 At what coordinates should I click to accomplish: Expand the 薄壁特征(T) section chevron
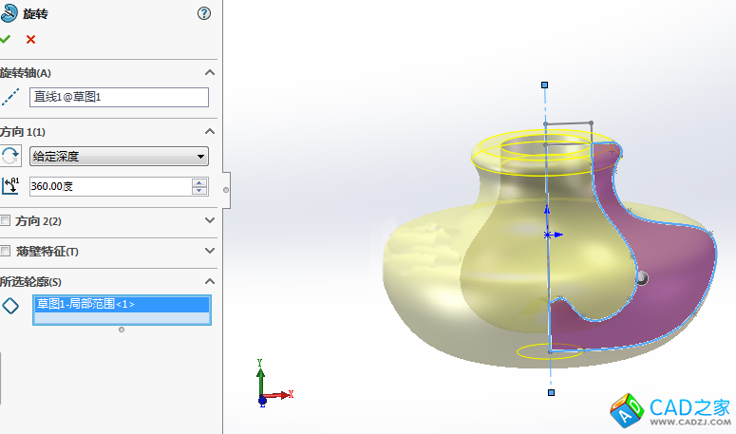tap(210, 251)
